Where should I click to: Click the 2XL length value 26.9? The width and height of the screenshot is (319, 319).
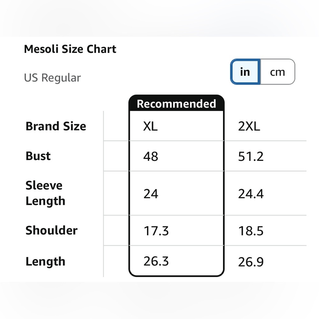[251, 262]
